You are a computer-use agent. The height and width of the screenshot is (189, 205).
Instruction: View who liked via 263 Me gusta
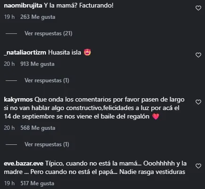pyautogui.click(x=38, y=17)
